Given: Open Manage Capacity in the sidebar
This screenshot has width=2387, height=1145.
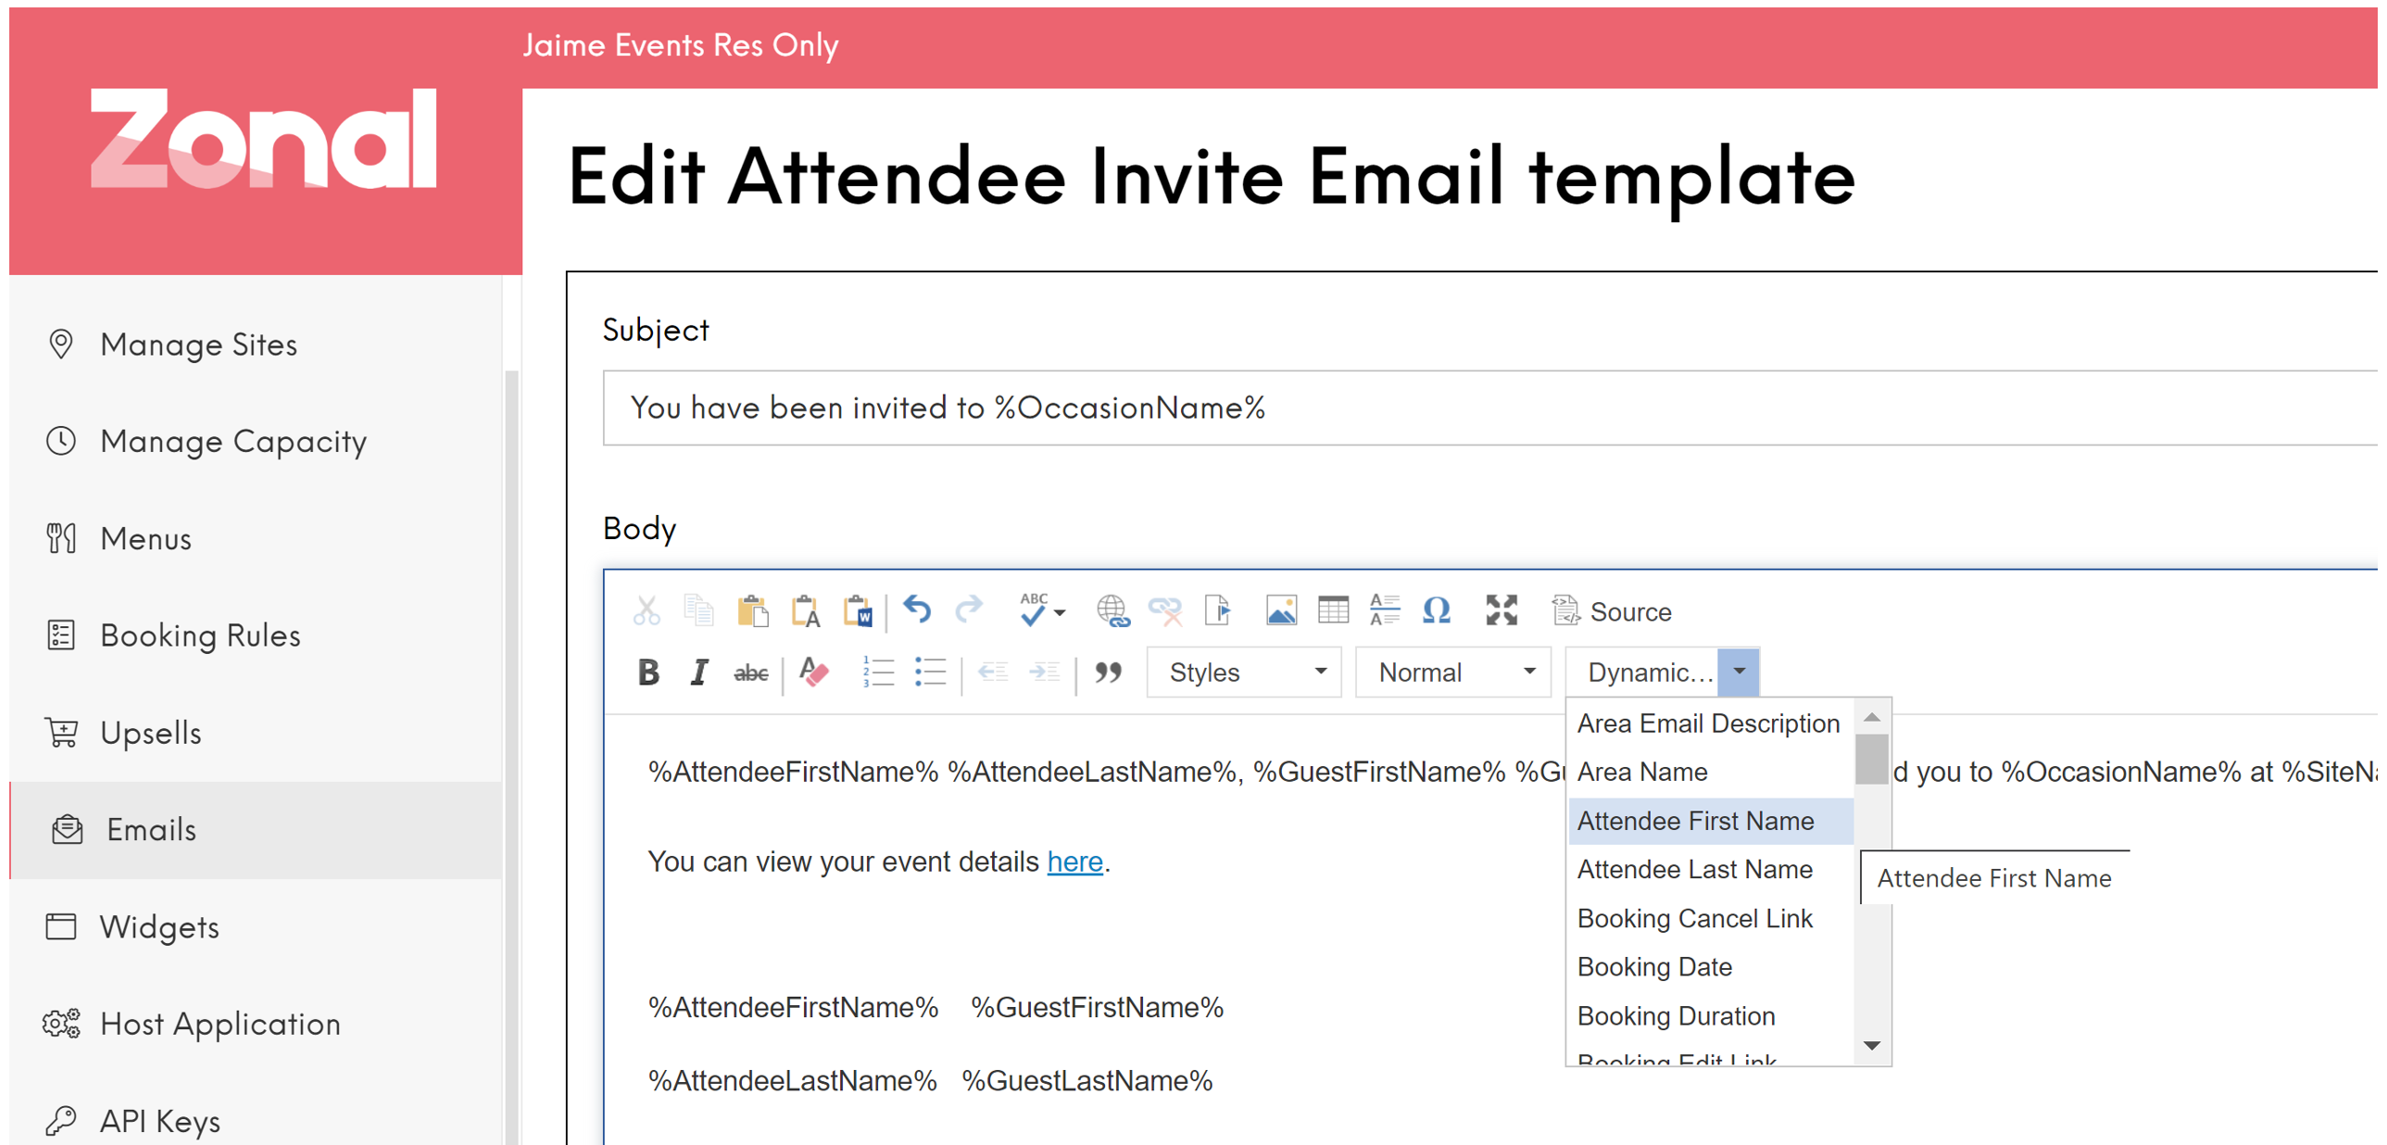Looking at the screenshot, I should 256,441.
